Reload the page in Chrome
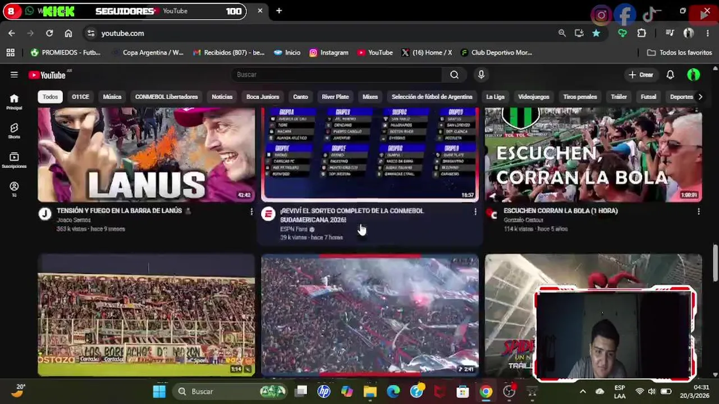The height and width of the screenshot is (404, 719). coord(49,33)
